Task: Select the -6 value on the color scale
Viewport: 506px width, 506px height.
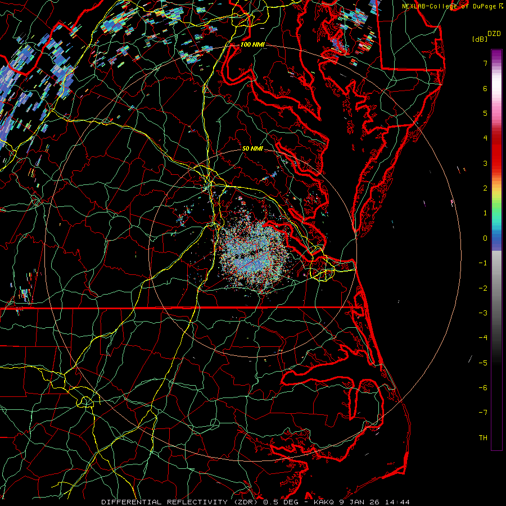Action: pos(483,388)
